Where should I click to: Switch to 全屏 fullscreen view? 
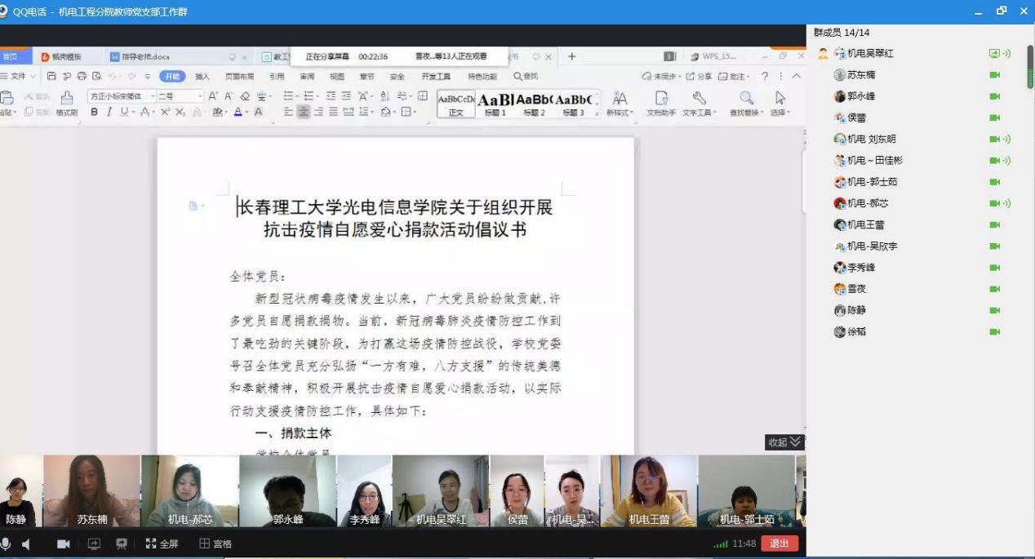pos(162,543)
